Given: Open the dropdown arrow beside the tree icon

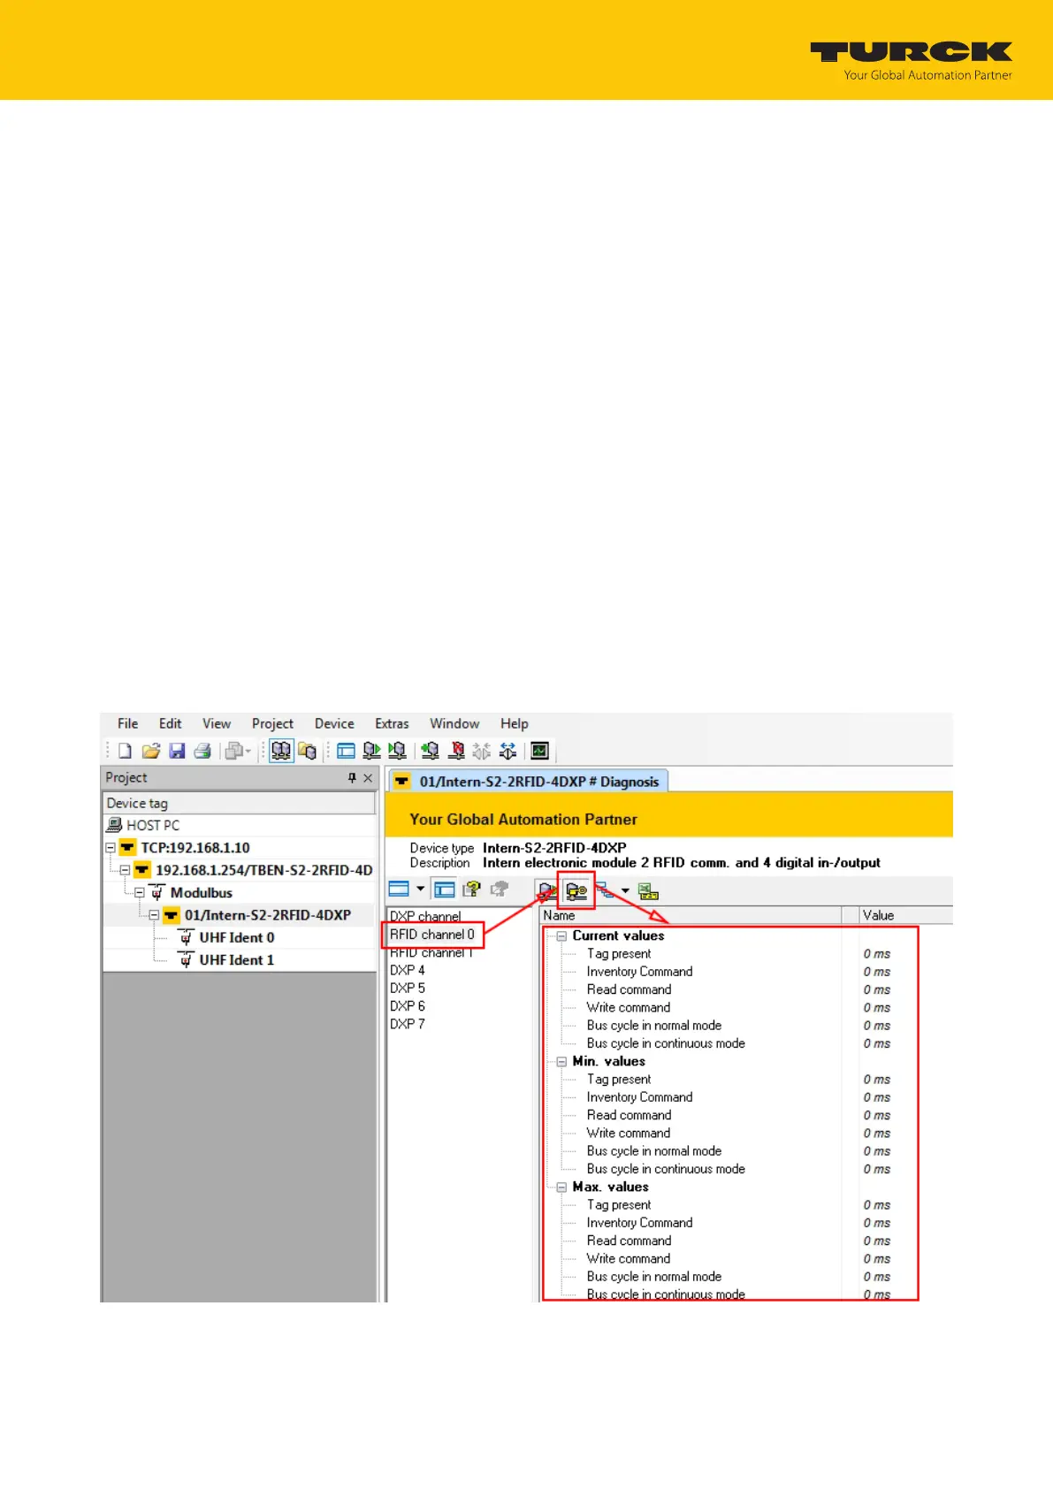Looking at the screenshot, I should [x=625, y=890].
